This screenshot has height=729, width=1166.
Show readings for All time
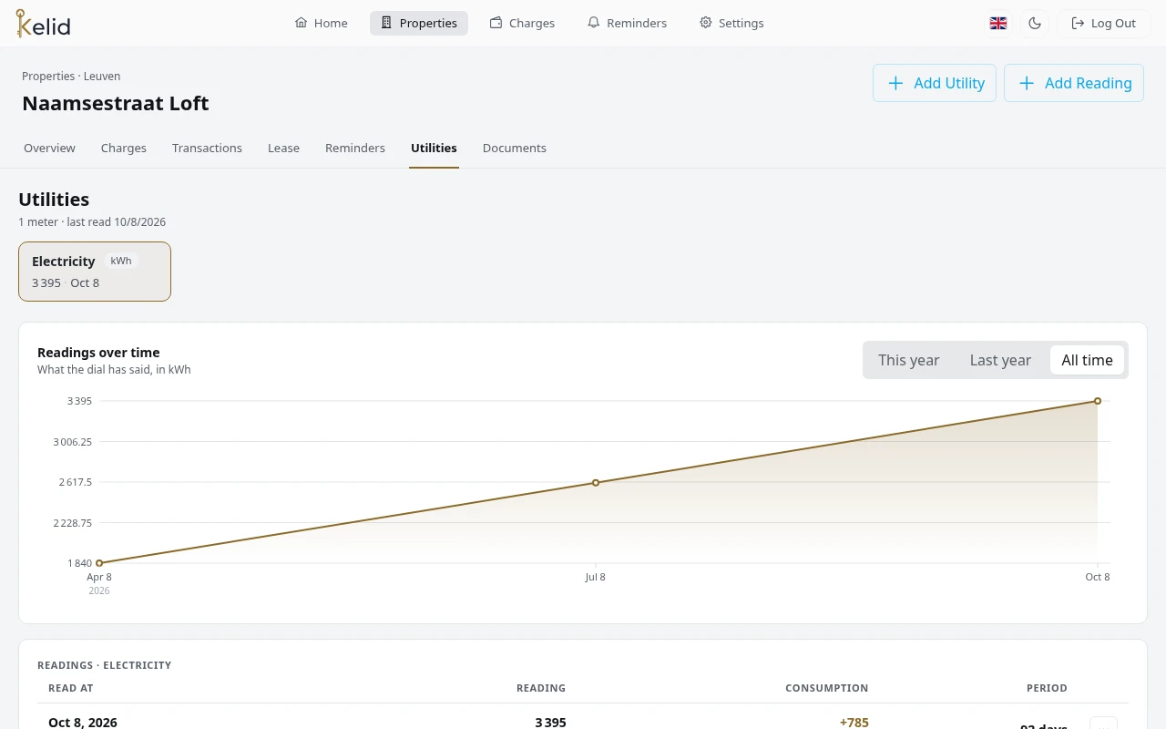click(1087, 360)
